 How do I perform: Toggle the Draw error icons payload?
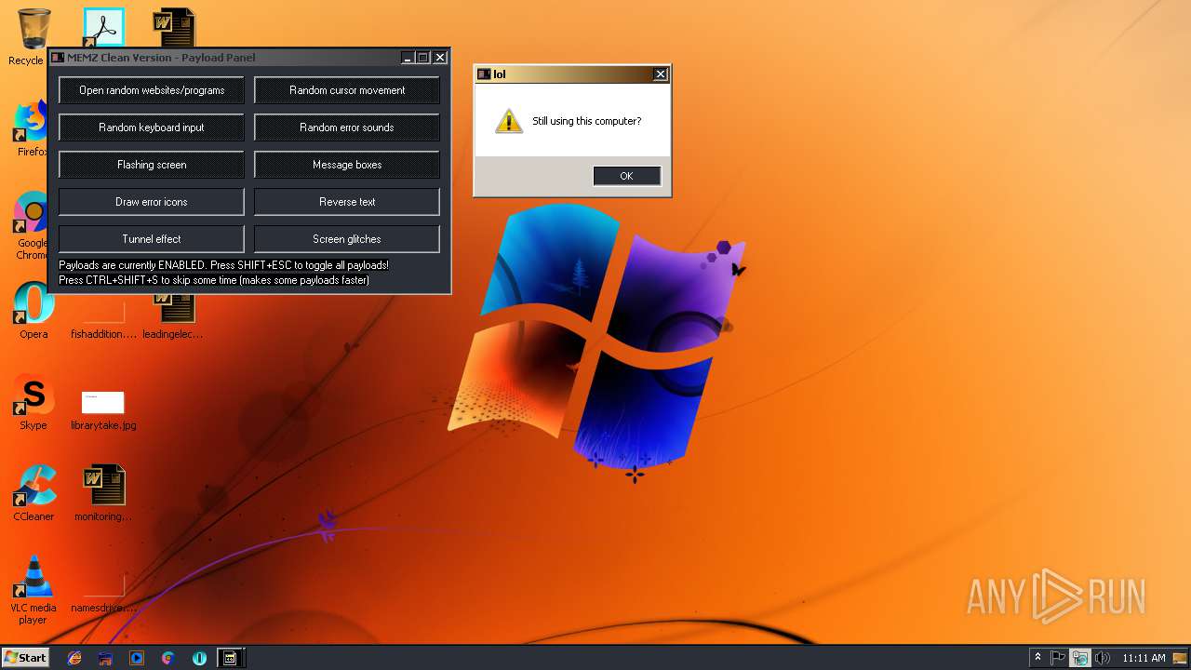[152, 202]
